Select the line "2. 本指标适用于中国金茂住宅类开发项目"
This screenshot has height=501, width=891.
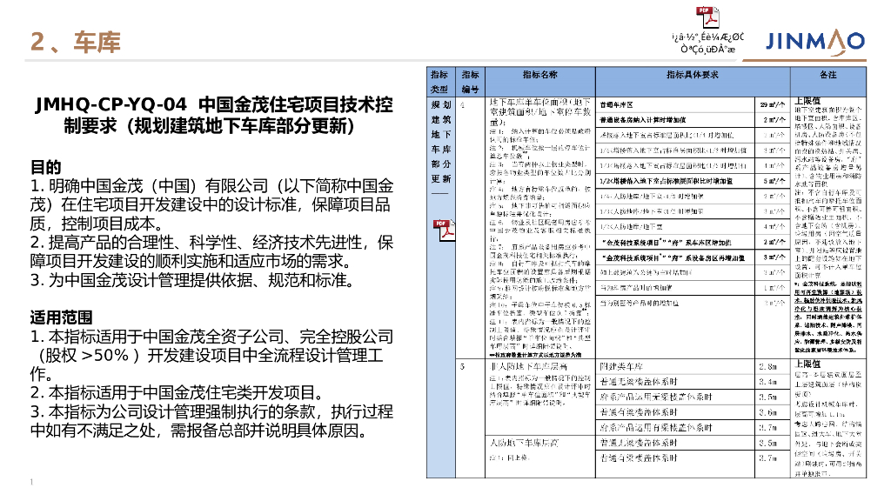tap(178, 392)
